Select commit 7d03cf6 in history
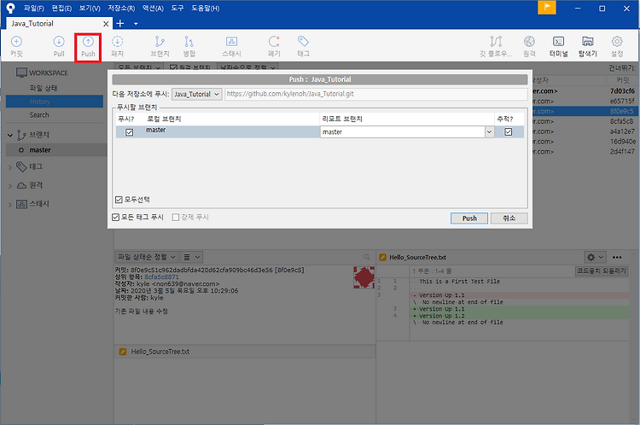The image size is (640, 425). (x=622, y=91)
